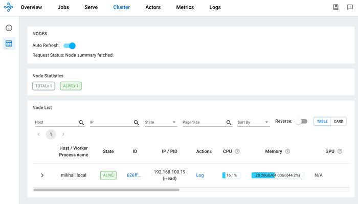
Task: Open the Actors tab
Action: 153,7
